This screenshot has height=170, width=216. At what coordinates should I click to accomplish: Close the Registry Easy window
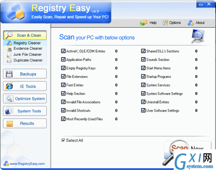tap(209, 4)
